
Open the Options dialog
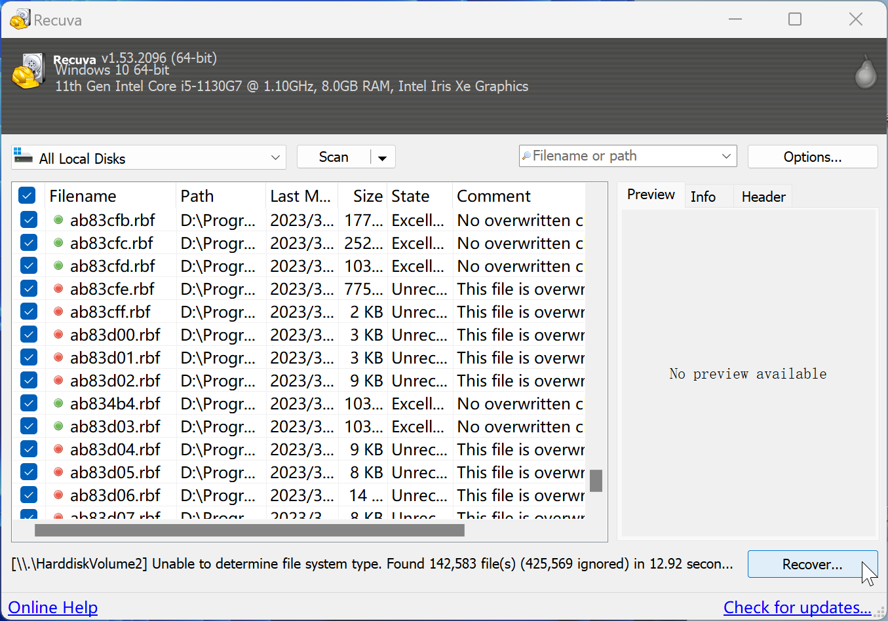pos(813,157)
